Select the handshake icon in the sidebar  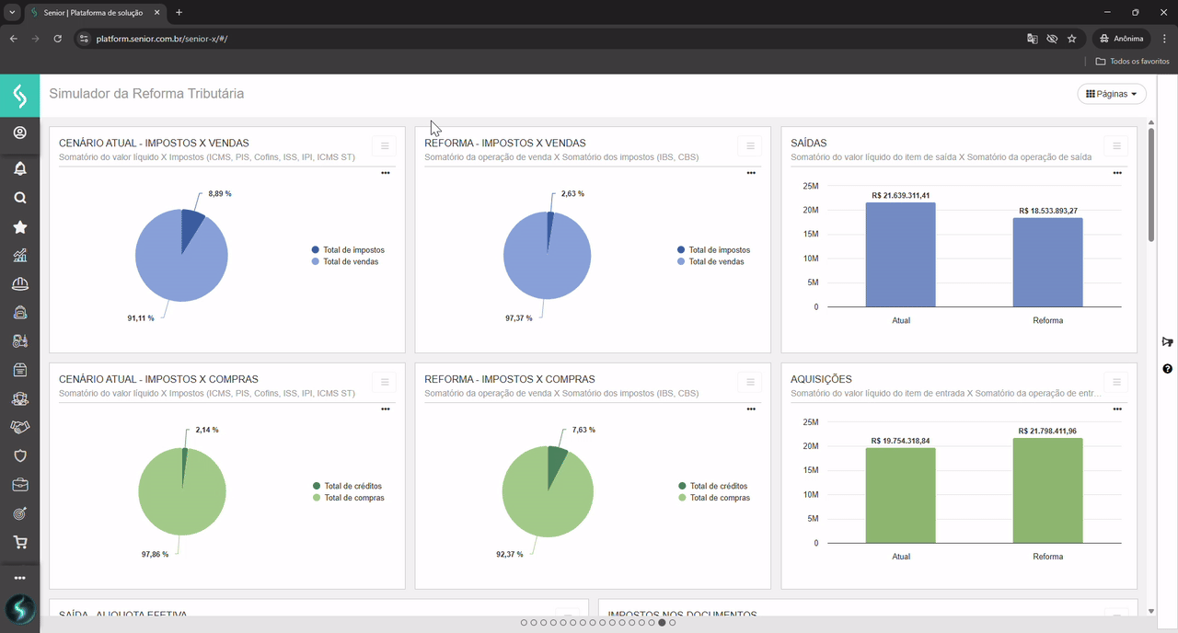(x=19, y=427)
